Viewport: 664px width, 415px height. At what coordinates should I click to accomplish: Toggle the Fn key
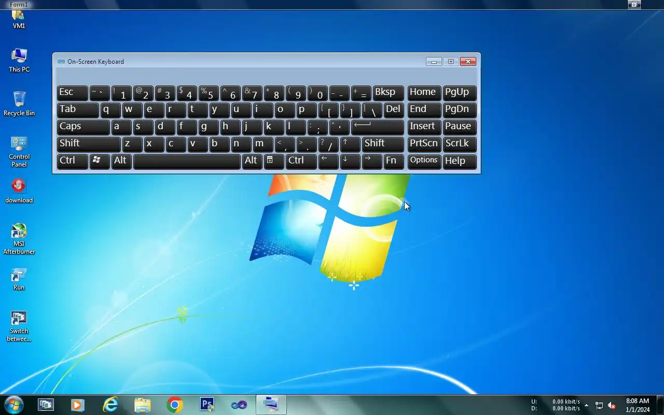click(394, 161)
